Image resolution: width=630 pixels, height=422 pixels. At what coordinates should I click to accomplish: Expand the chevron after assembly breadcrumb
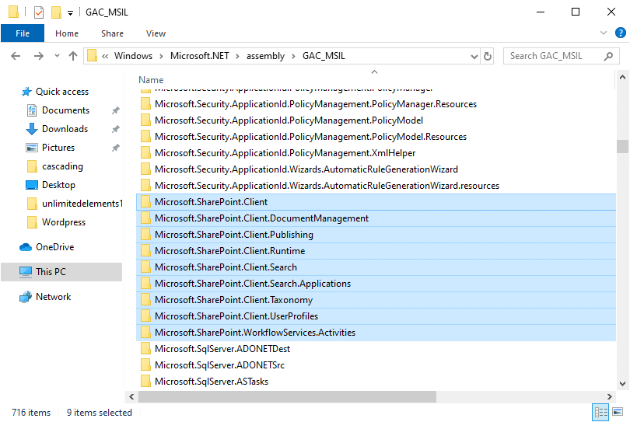coord(293,56)
